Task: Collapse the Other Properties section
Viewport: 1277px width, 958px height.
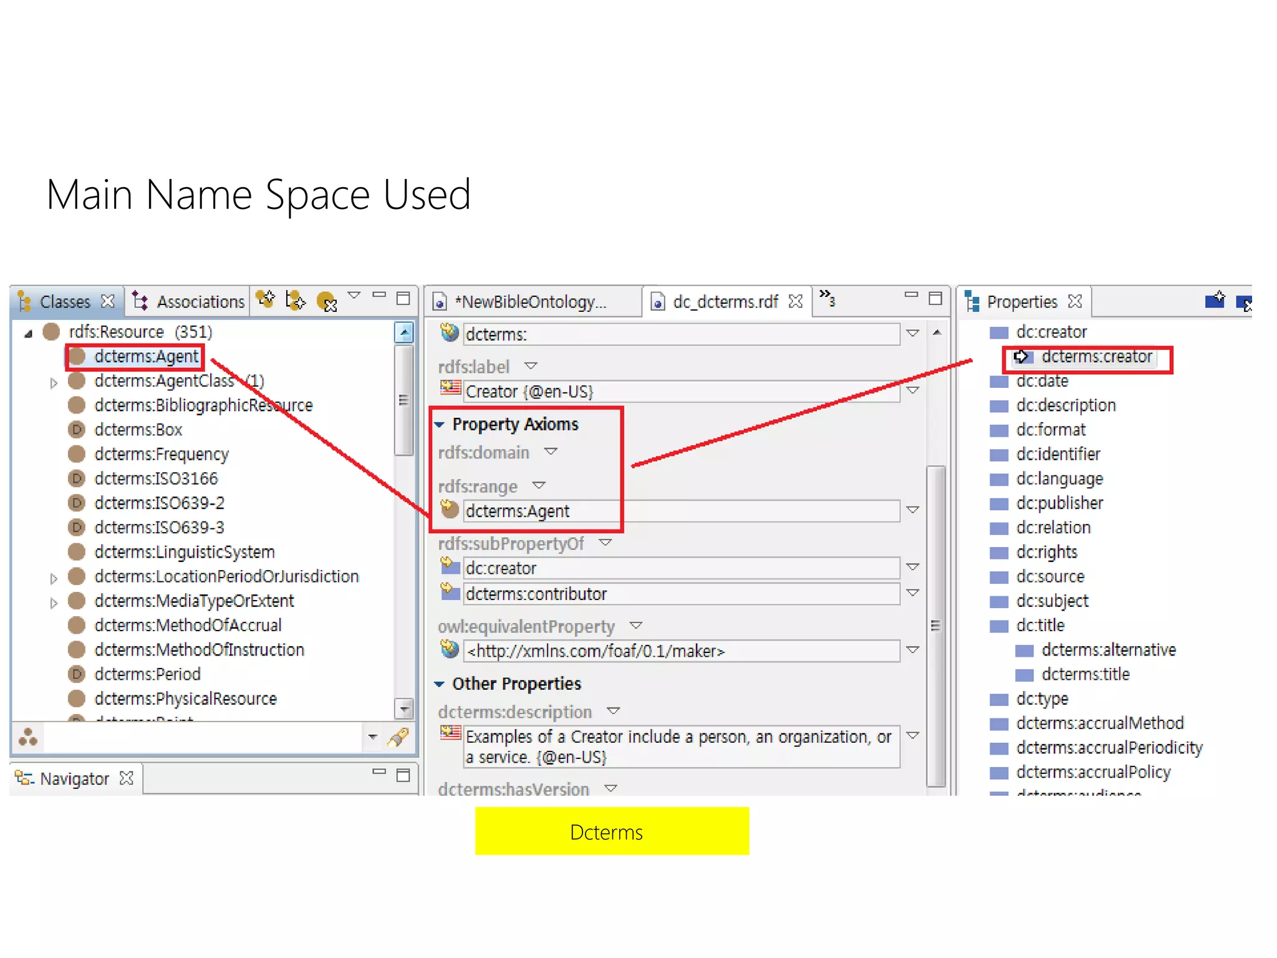Action: [x=440, y=684]
